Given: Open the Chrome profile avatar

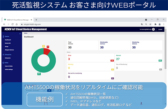Looking at the screenshot, I should pyautogui.click(x=160, y=24).
